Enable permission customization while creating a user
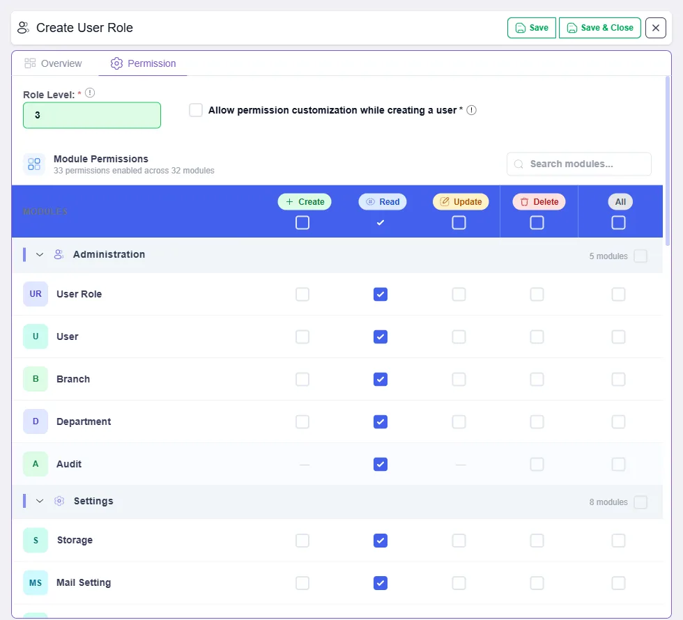 (196, 110)
